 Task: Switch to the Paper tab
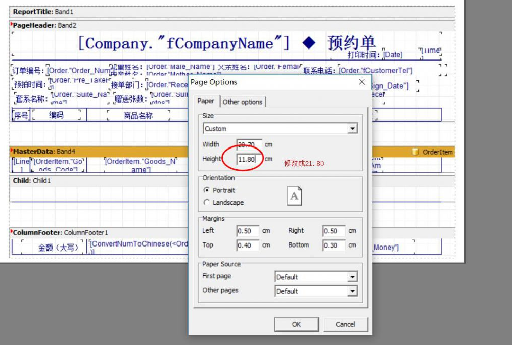[x=206, y=101]
